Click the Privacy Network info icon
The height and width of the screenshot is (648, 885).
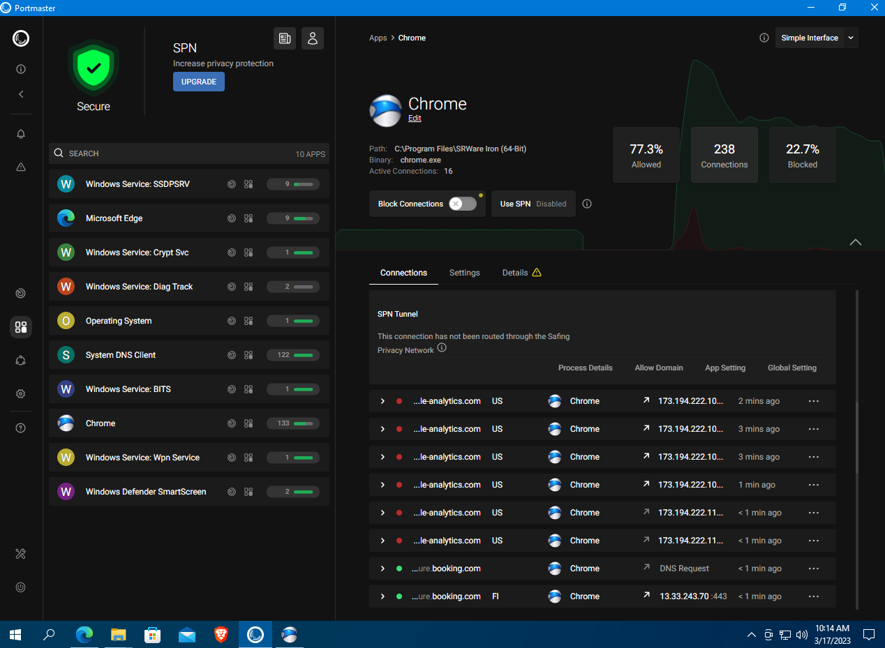point(442,348)
